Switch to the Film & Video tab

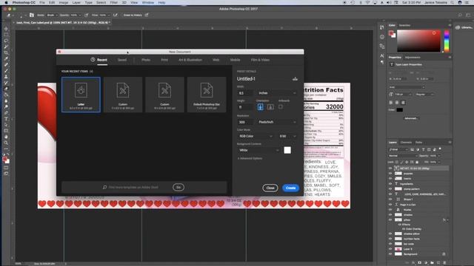tap(260, 60)
